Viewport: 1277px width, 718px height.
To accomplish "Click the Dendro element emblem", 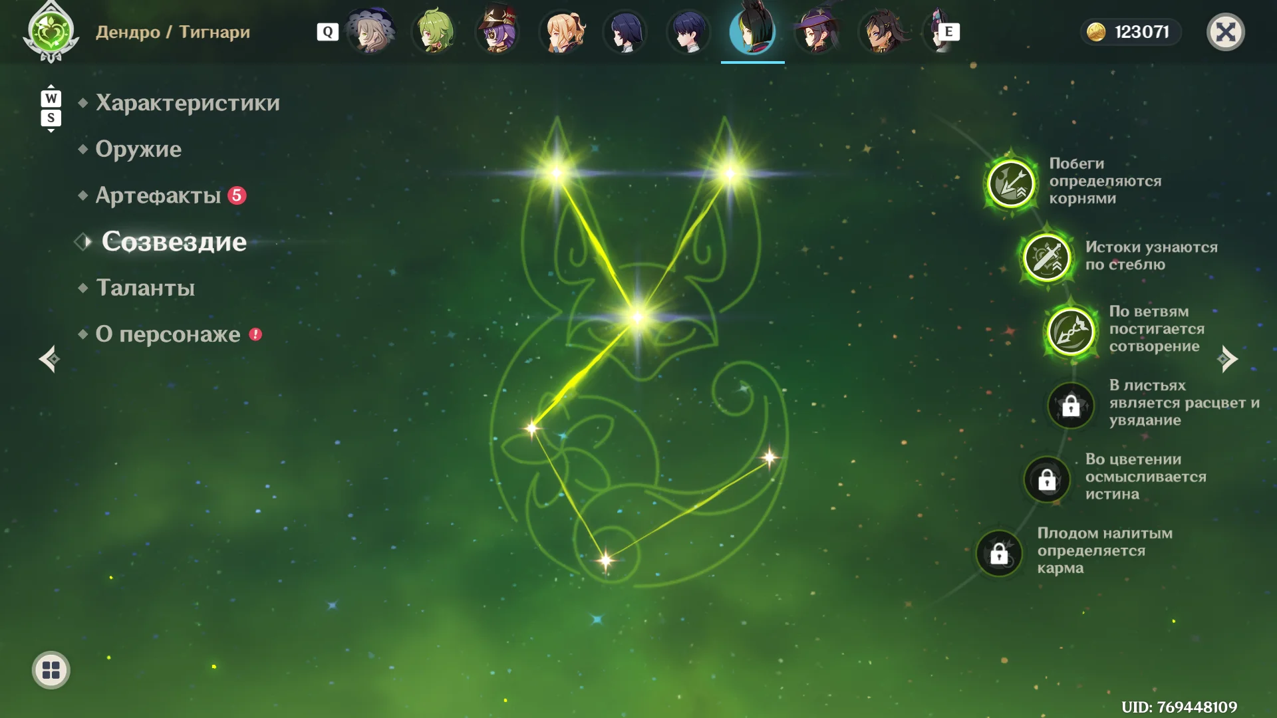I will coord(51,32).
